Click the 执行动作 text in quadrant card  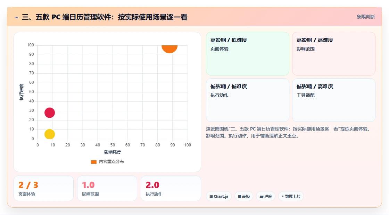(219, 95)
